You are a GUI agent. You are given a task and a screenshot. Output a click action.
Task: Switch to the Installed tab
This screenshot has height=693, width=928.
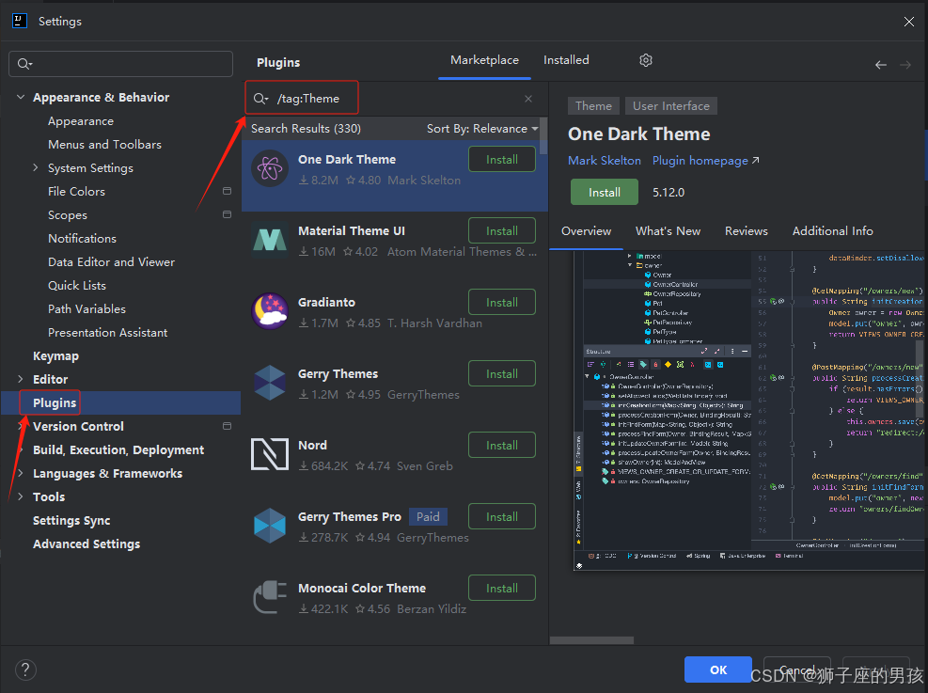[566, 60]
